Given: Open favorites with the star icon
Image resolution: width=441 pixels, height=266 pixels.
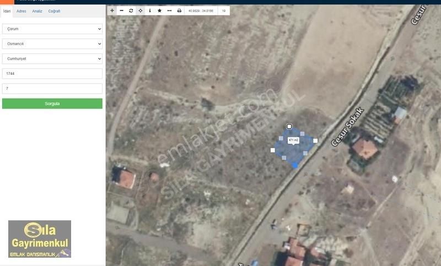Looking at the screenshot, I should coord(159,10).
